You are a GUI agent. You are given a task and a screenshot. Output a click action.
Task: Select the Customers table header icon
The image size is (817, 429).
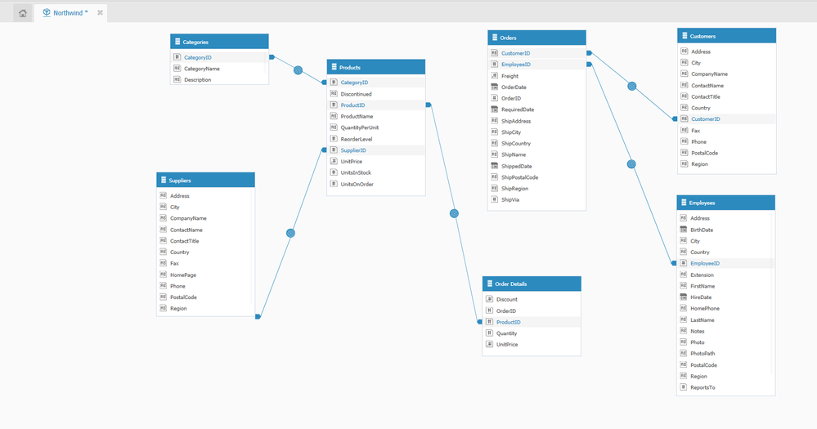tap(685, 36)
